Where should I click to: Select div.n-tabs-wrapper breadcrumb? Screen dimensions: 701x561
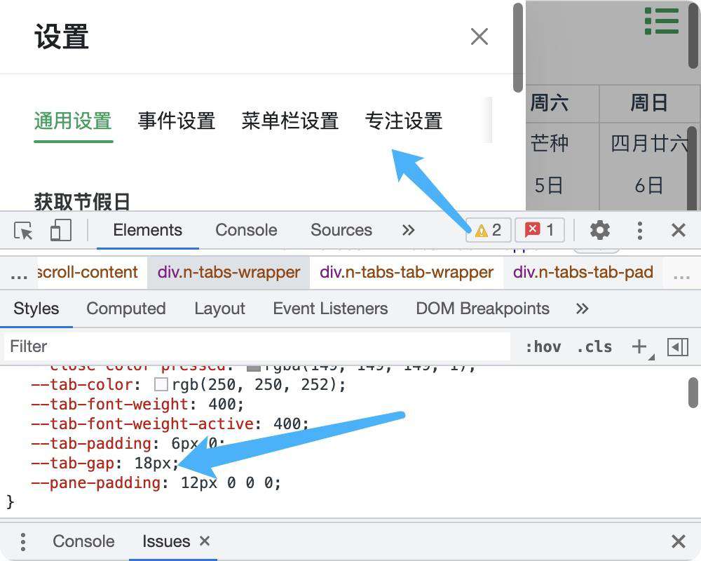[x=229, y=272]
